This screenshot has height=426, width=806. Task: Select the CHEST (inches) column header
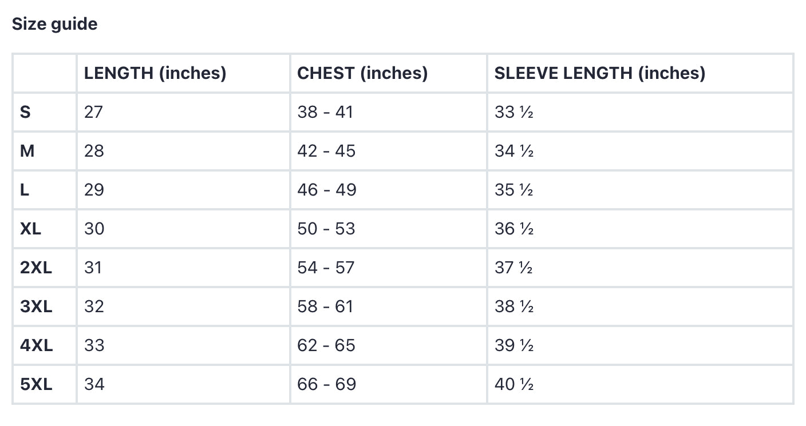pyautogui.click(x=362, y=73)
